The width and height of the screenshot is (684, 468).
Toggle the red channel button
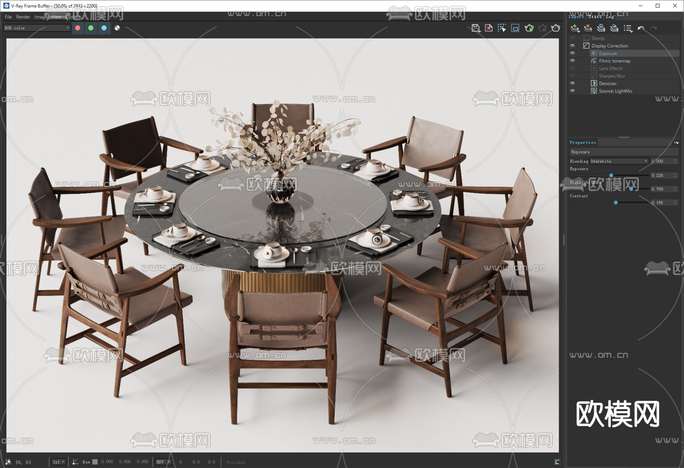78,28
